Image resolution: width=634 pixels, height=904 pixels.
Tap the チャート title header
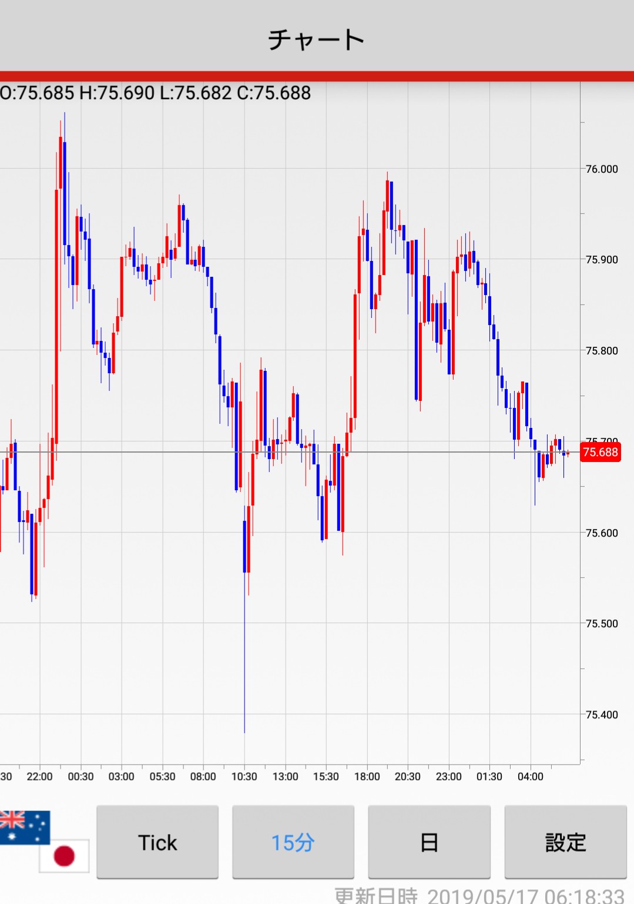317,39
